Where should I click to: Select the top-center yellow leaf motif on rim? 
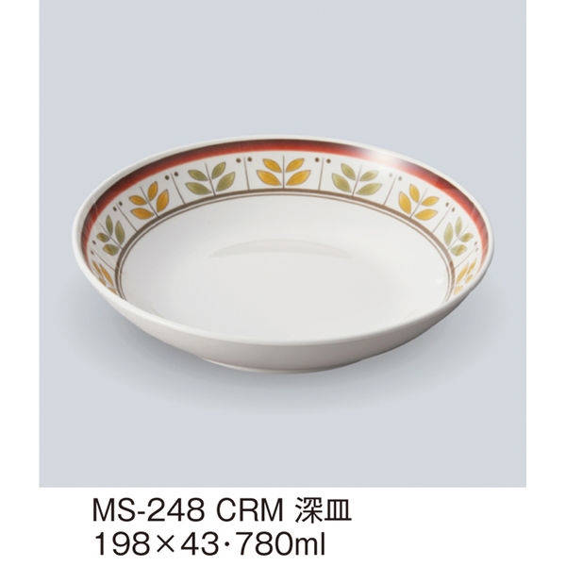[284, 172]
